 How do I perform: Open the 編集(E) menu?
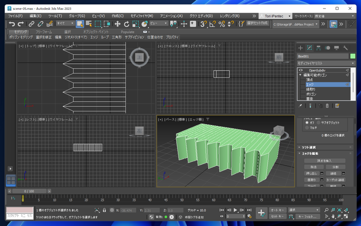pos(36,16)
